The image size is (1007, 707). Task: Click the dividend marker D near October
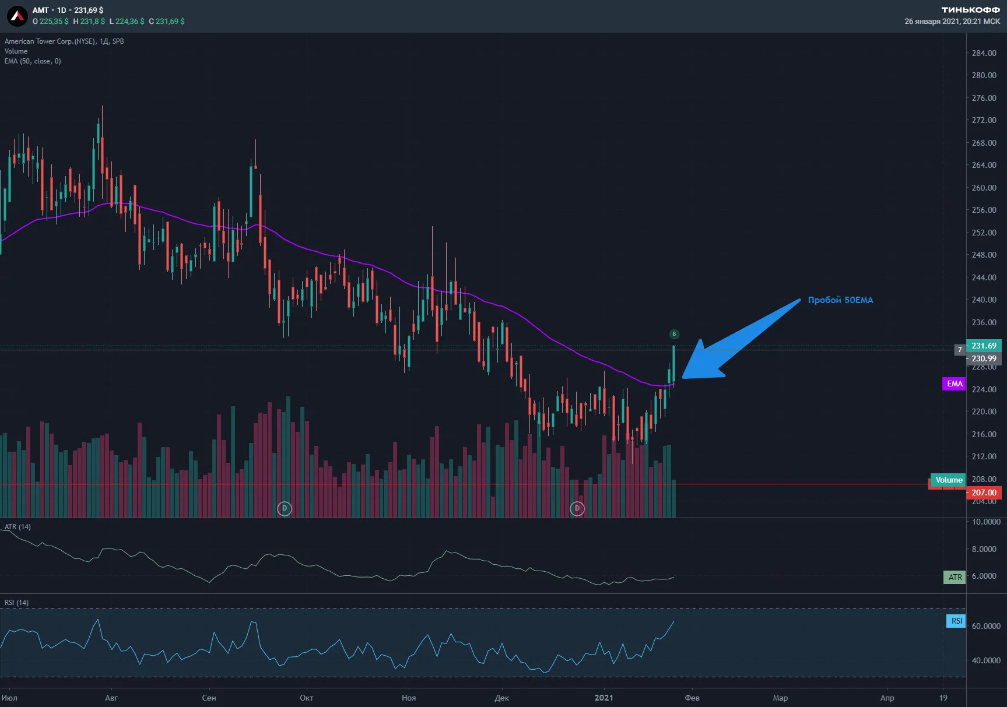(285, 508)
